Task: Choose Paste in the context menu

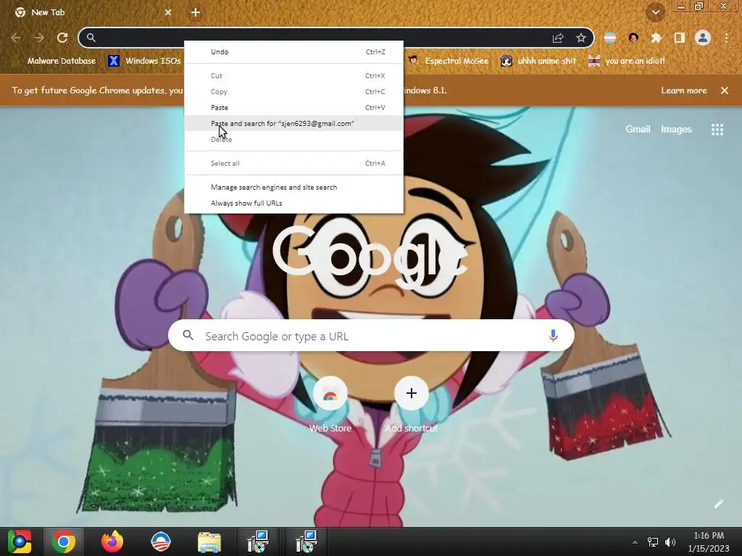Action: [x=294, y=107]
